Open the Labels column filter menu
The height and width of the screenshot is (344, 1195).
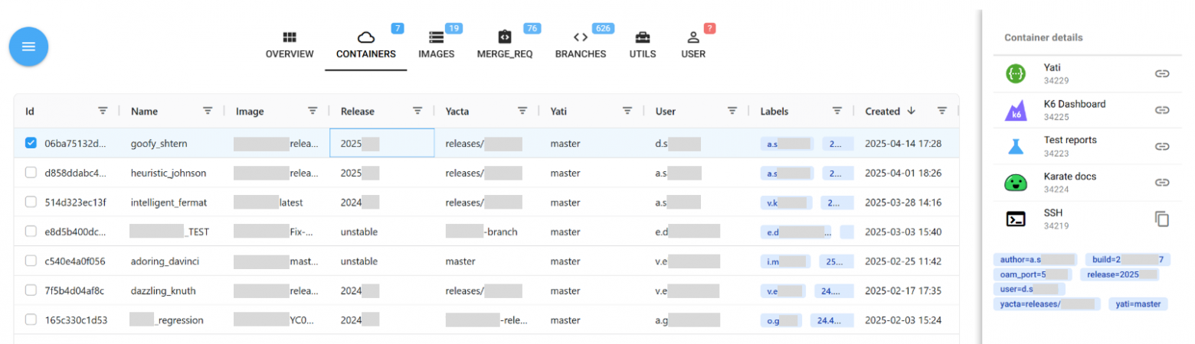click(x=837, y=111)
